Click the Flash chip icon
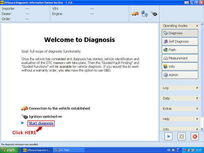Image resolution: width=204 pixels, height=153 pixels. 166,50
